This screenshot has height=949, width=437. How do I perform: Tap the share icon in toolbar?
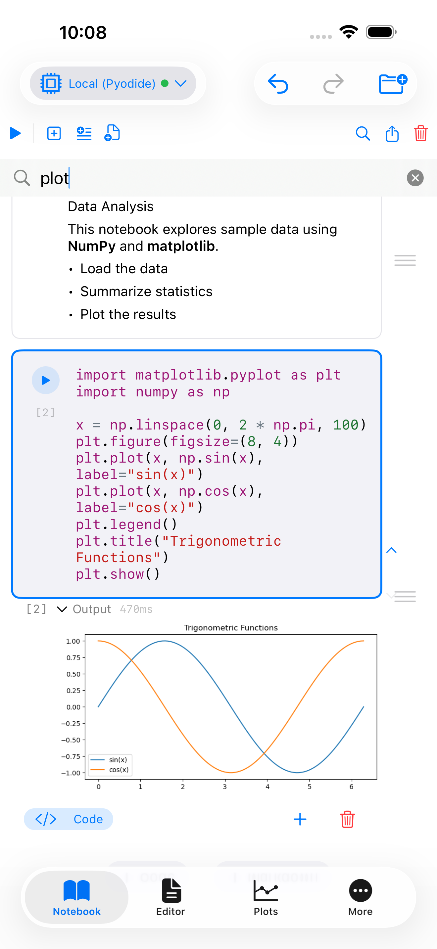pos(392,133)
